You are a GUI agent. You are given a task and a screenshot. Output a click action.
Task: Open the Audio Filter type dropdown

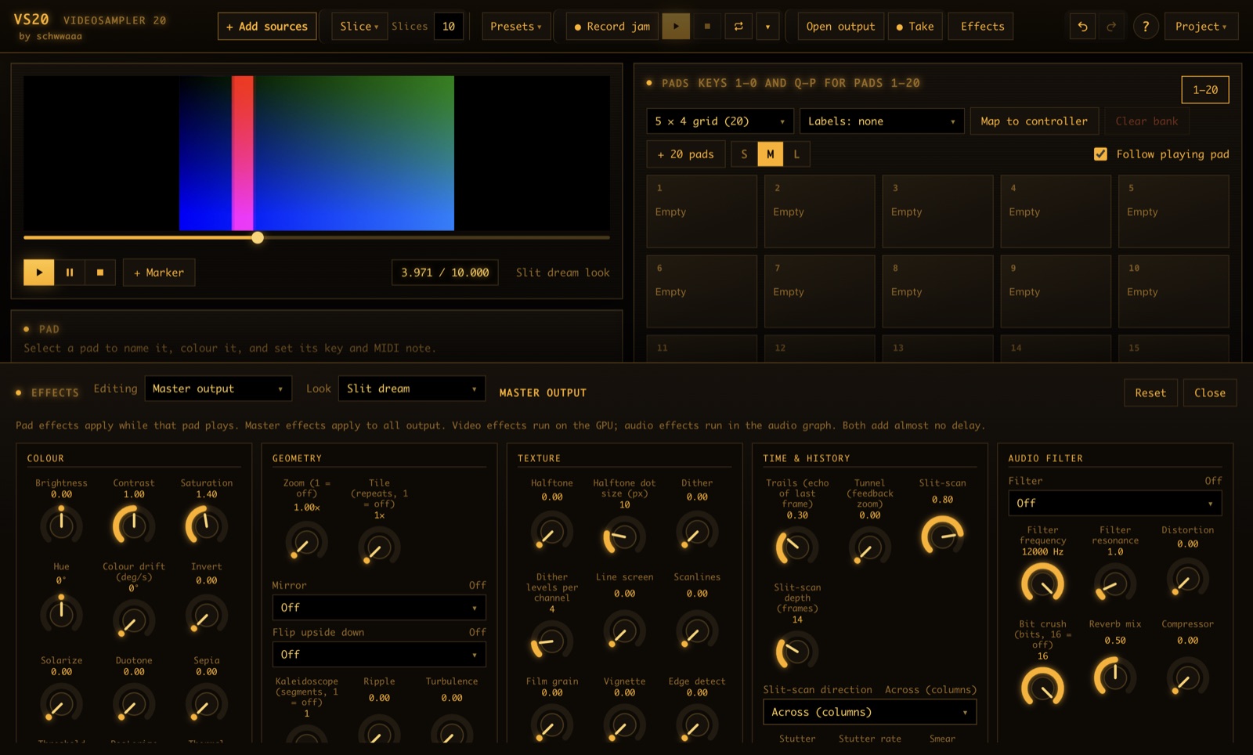click(1115, 503)
